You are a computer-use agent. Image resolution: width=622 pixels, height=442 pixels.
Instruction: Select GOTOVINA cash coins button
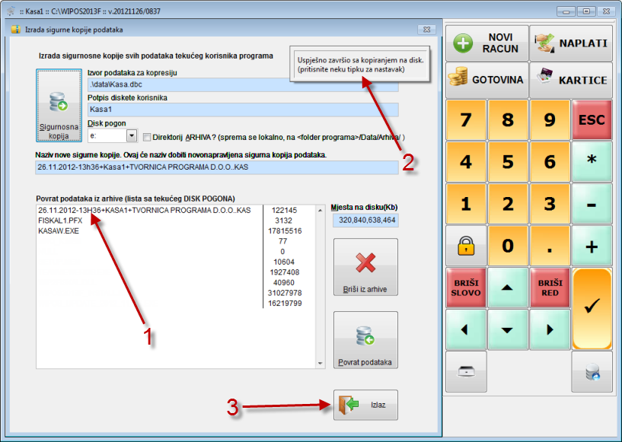tap(486, 79)
